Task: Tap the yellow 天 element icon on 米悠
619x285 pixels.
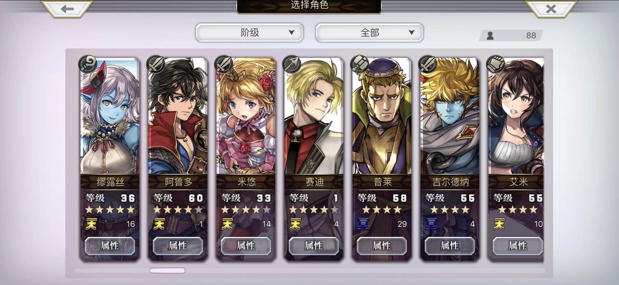Action: tap(227, 224)
